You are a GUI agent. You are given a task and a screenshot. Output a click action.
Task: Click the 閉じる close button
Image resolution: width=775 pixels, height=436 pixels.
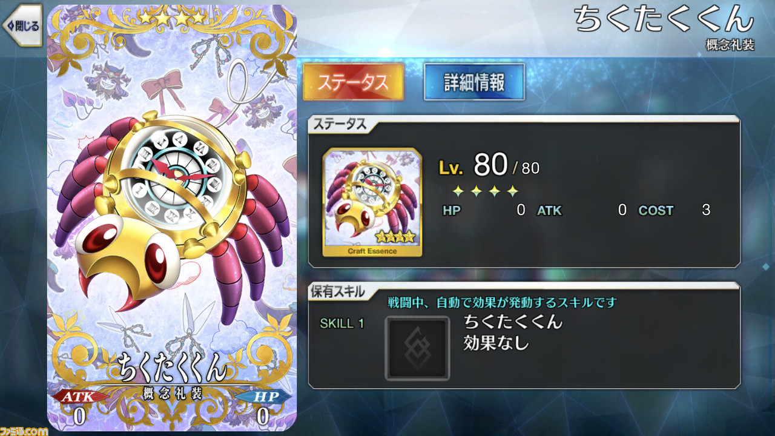pyautogui.click(x=22, y=25)
